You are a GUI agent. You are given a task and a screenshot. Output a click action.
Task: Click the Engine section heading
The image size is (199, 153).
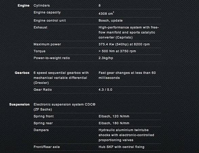[x=23, y=5]
